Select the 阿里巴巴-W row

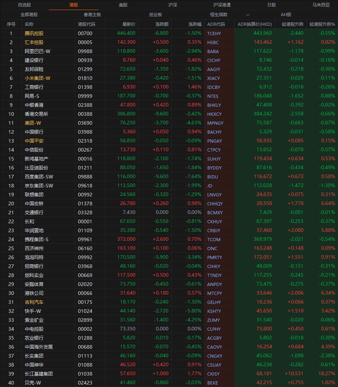pyautogui.click(x=169, y=51)
